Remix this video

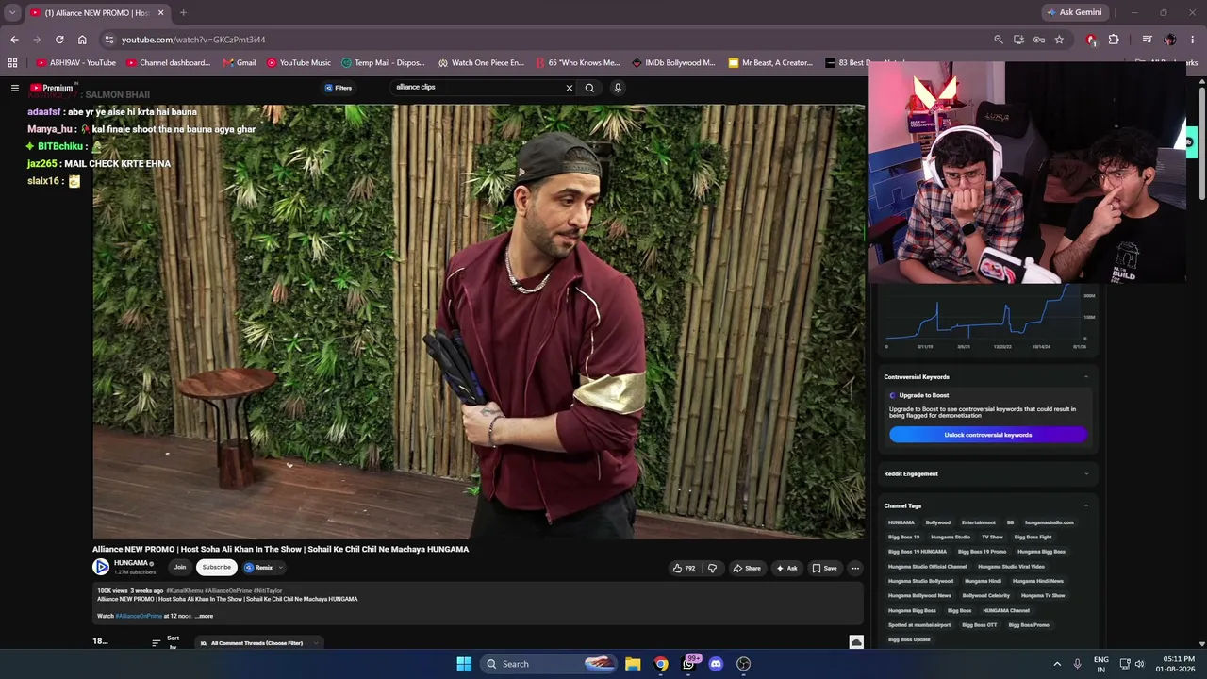tap(258, 568)
